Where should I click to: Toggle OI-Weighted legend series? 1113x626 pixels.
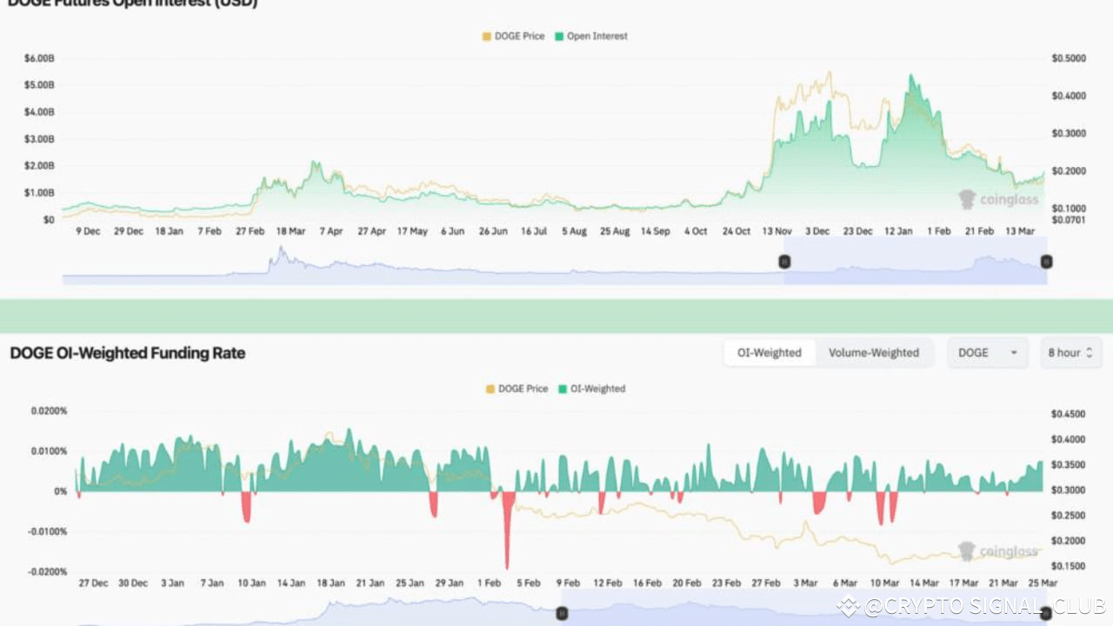coord(591,389)
